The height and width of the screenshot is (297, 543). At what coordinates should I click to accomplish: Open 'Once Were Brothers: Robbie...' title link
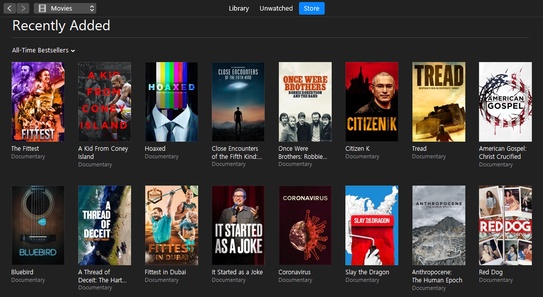coord(303,152)
